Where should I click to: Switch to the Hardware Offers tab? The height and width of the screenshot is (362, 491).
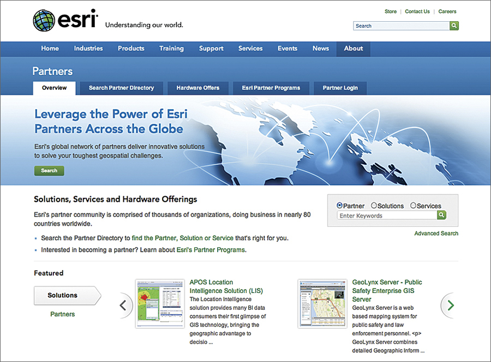[x=198, y=88]
